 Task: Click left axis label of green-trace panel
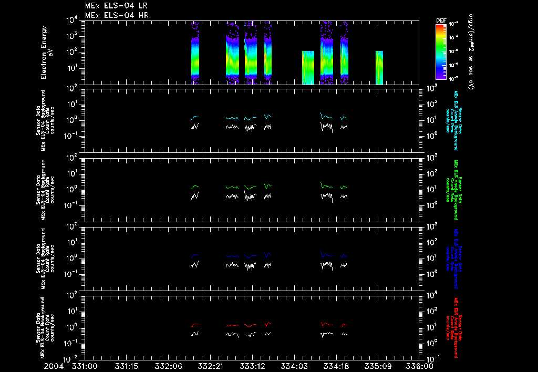click(x=45, y=190)
